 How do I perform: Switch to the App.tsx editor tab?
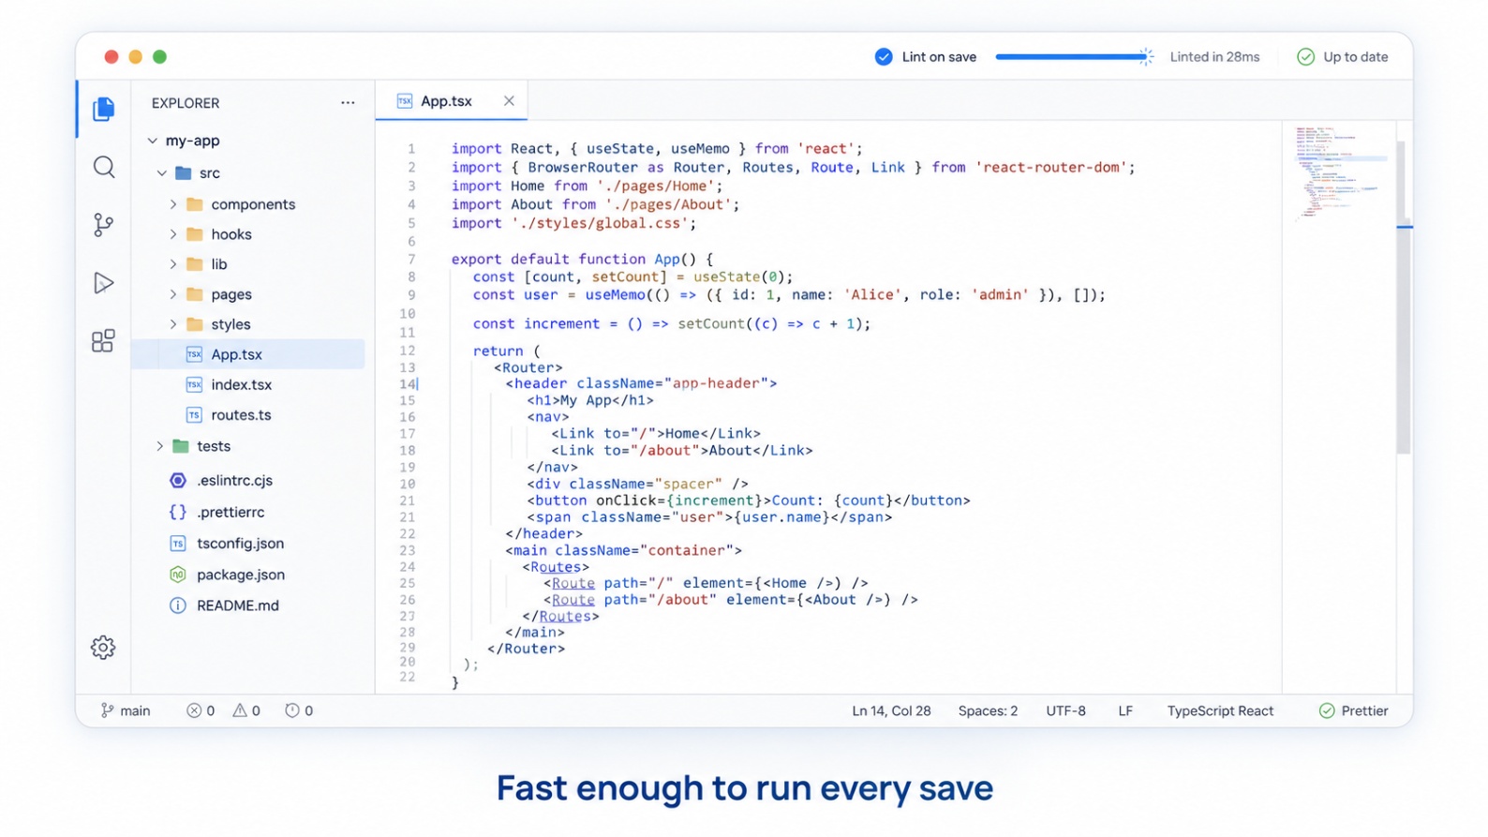pyautogui.click(x=452, y=101)
